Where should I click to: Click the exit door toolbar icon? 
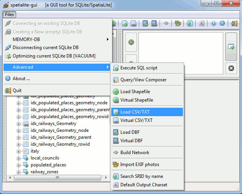tap(234, 24)
